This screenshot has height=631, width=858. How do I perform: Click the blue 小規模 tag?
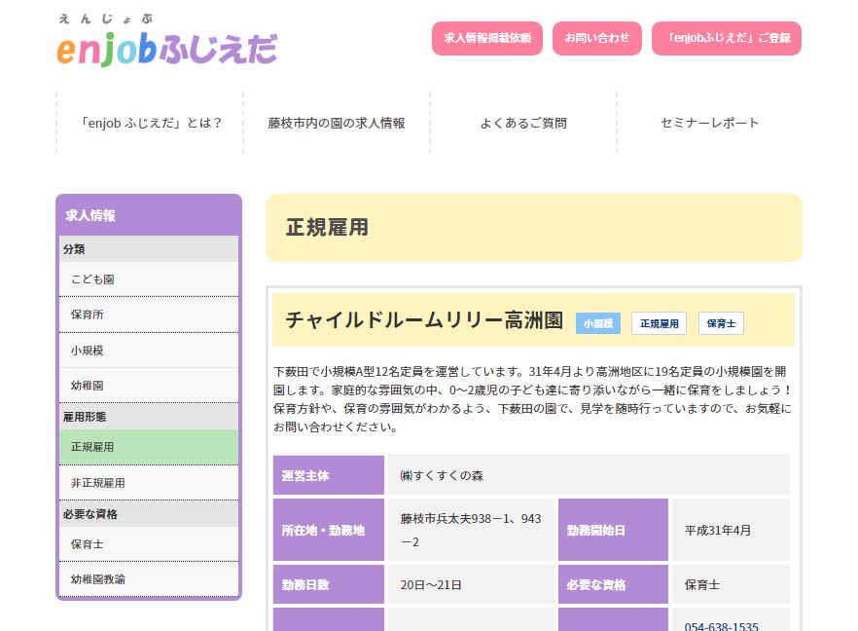pyautogui.click(x=598, y=323)
